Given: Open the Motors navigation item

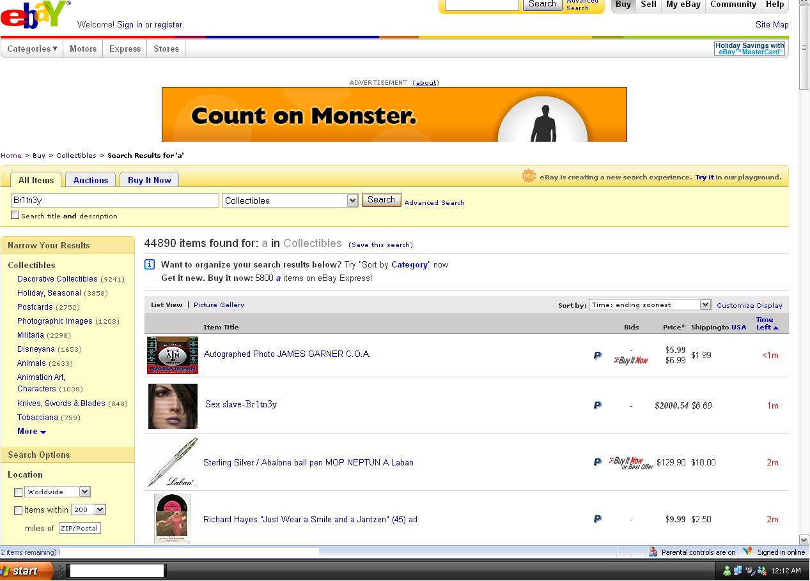Looking at the screenshot, I should coord(83,49).
